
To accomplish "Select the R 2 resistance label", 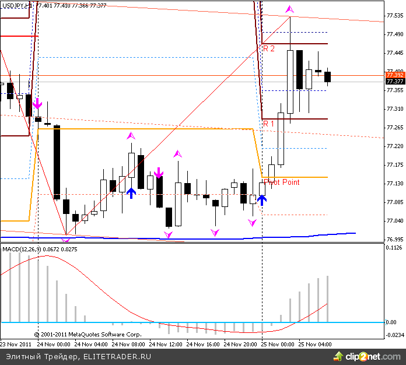I will (268, 48).
